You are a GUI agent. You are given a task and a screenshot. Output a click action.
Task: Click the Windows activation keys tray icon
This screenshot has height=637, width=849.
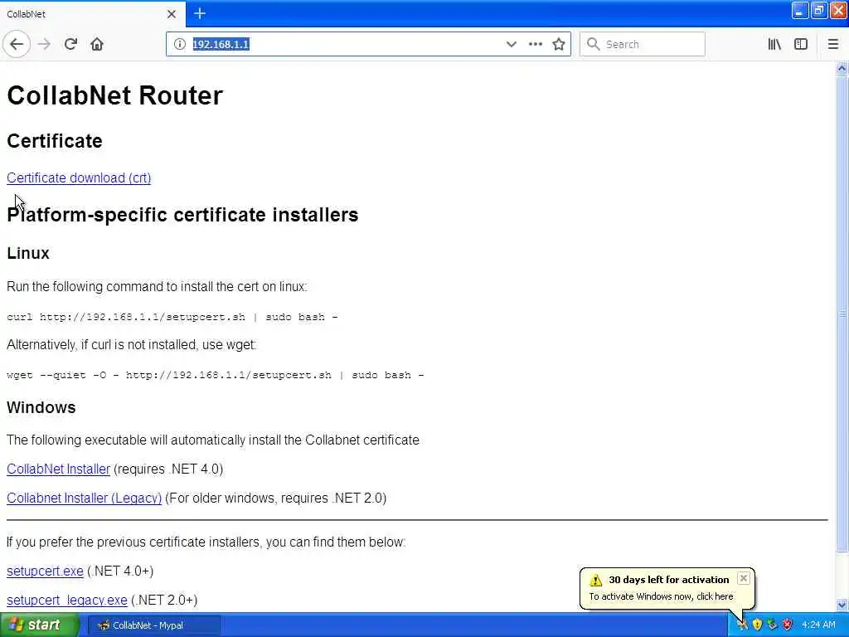[742, 625]
